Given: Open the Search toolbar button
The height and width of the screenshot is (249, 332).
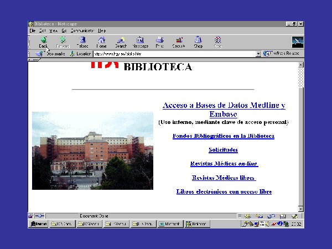Looking at the screenshot, I should pyautogui.click(x=121, y=42).
